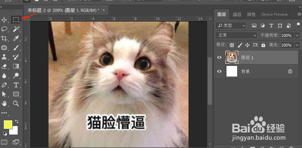Open the opacity slider dropdown arrow
This screenshot has height=148, width=302.
pos(297,35)
